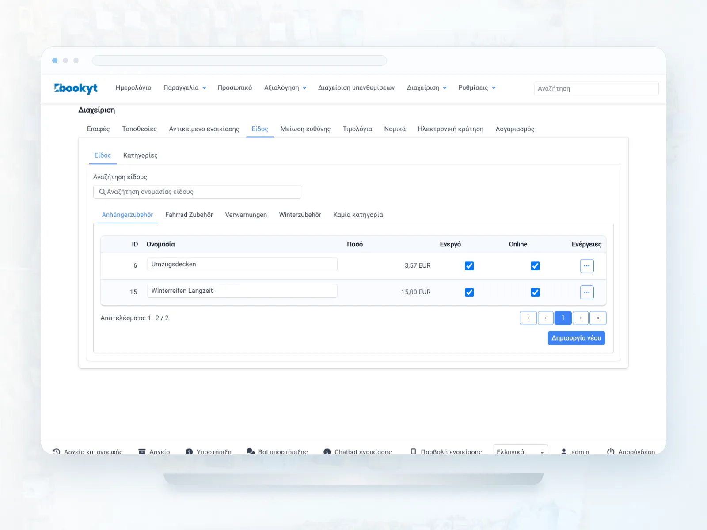Click the Αναζήτηση ονομασίας είδους search field
The image size is (707, 530).
197,192
